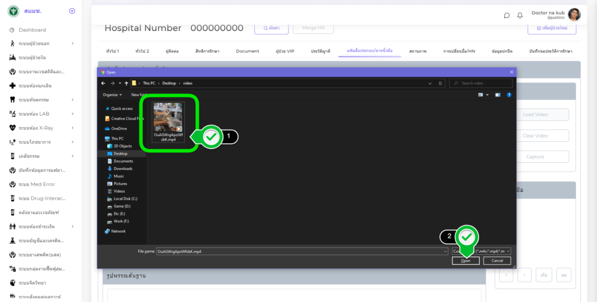
Task: Open the notifications bell icon
Action: pyautogui.click(x=520, y=15)
